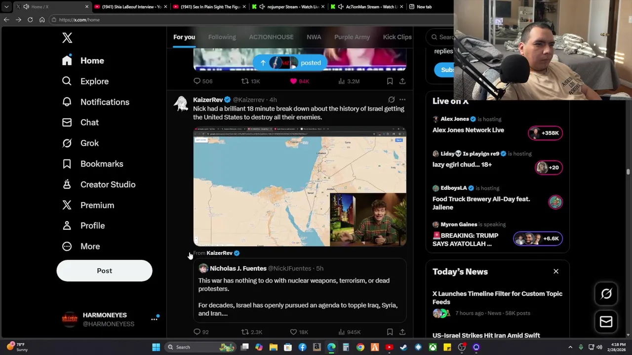
Task: Open Notifications in the sidebar
Action: coord(96,102)
